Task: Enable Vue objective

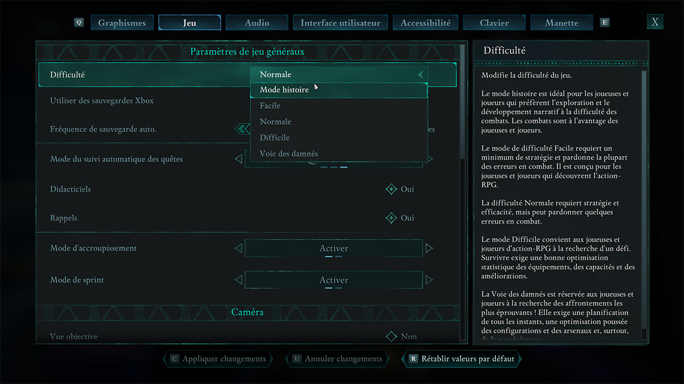Action: coord(391,336)
